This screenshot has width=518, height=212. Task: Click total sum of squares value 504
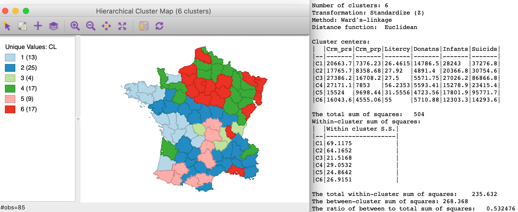(419, 114)
